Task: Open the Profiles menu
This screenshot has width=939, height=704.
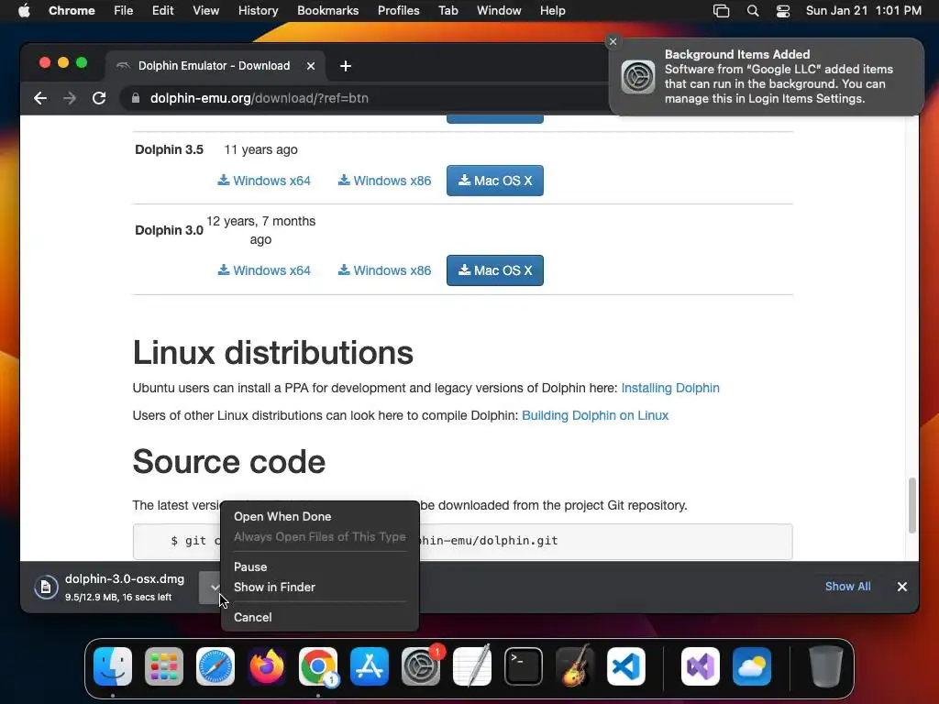Action: 398,11
